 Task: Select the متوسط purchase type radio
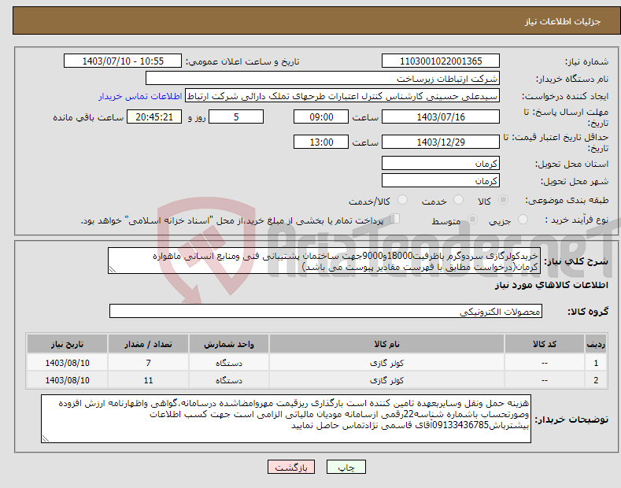[472, 219]
